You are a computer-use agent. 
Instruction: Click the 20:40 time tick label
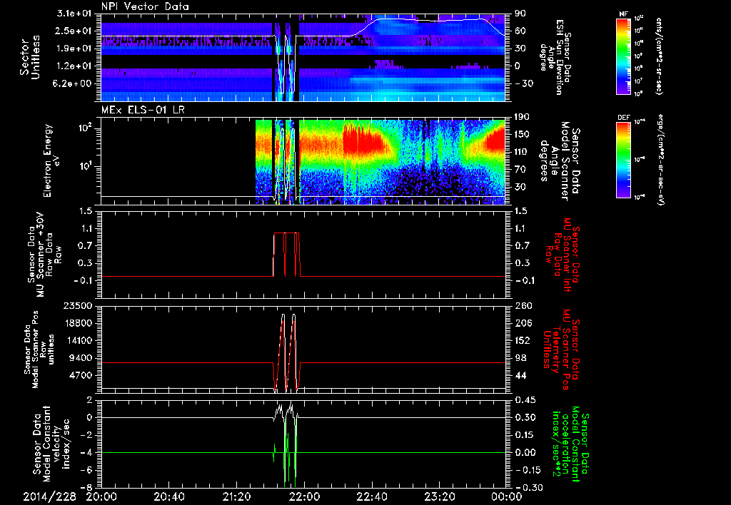168,496
